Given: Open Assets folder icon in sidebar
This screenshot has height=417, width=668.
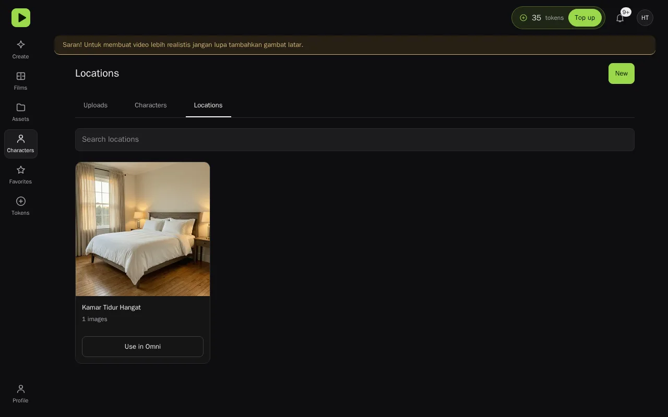Looking at the screenshot, I should pyautogui.click(x=21, y=107).
